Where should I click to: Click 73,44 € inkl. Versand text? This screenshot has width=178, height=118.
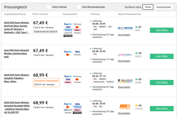(x=43, y=27)
